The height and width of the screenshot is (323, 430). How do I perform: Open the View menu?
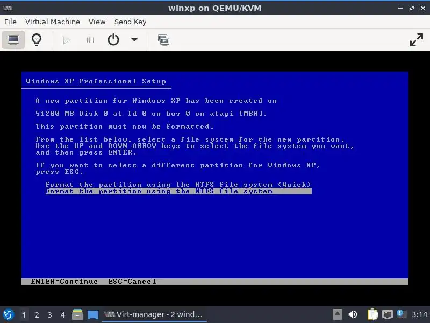pos(97,22)
